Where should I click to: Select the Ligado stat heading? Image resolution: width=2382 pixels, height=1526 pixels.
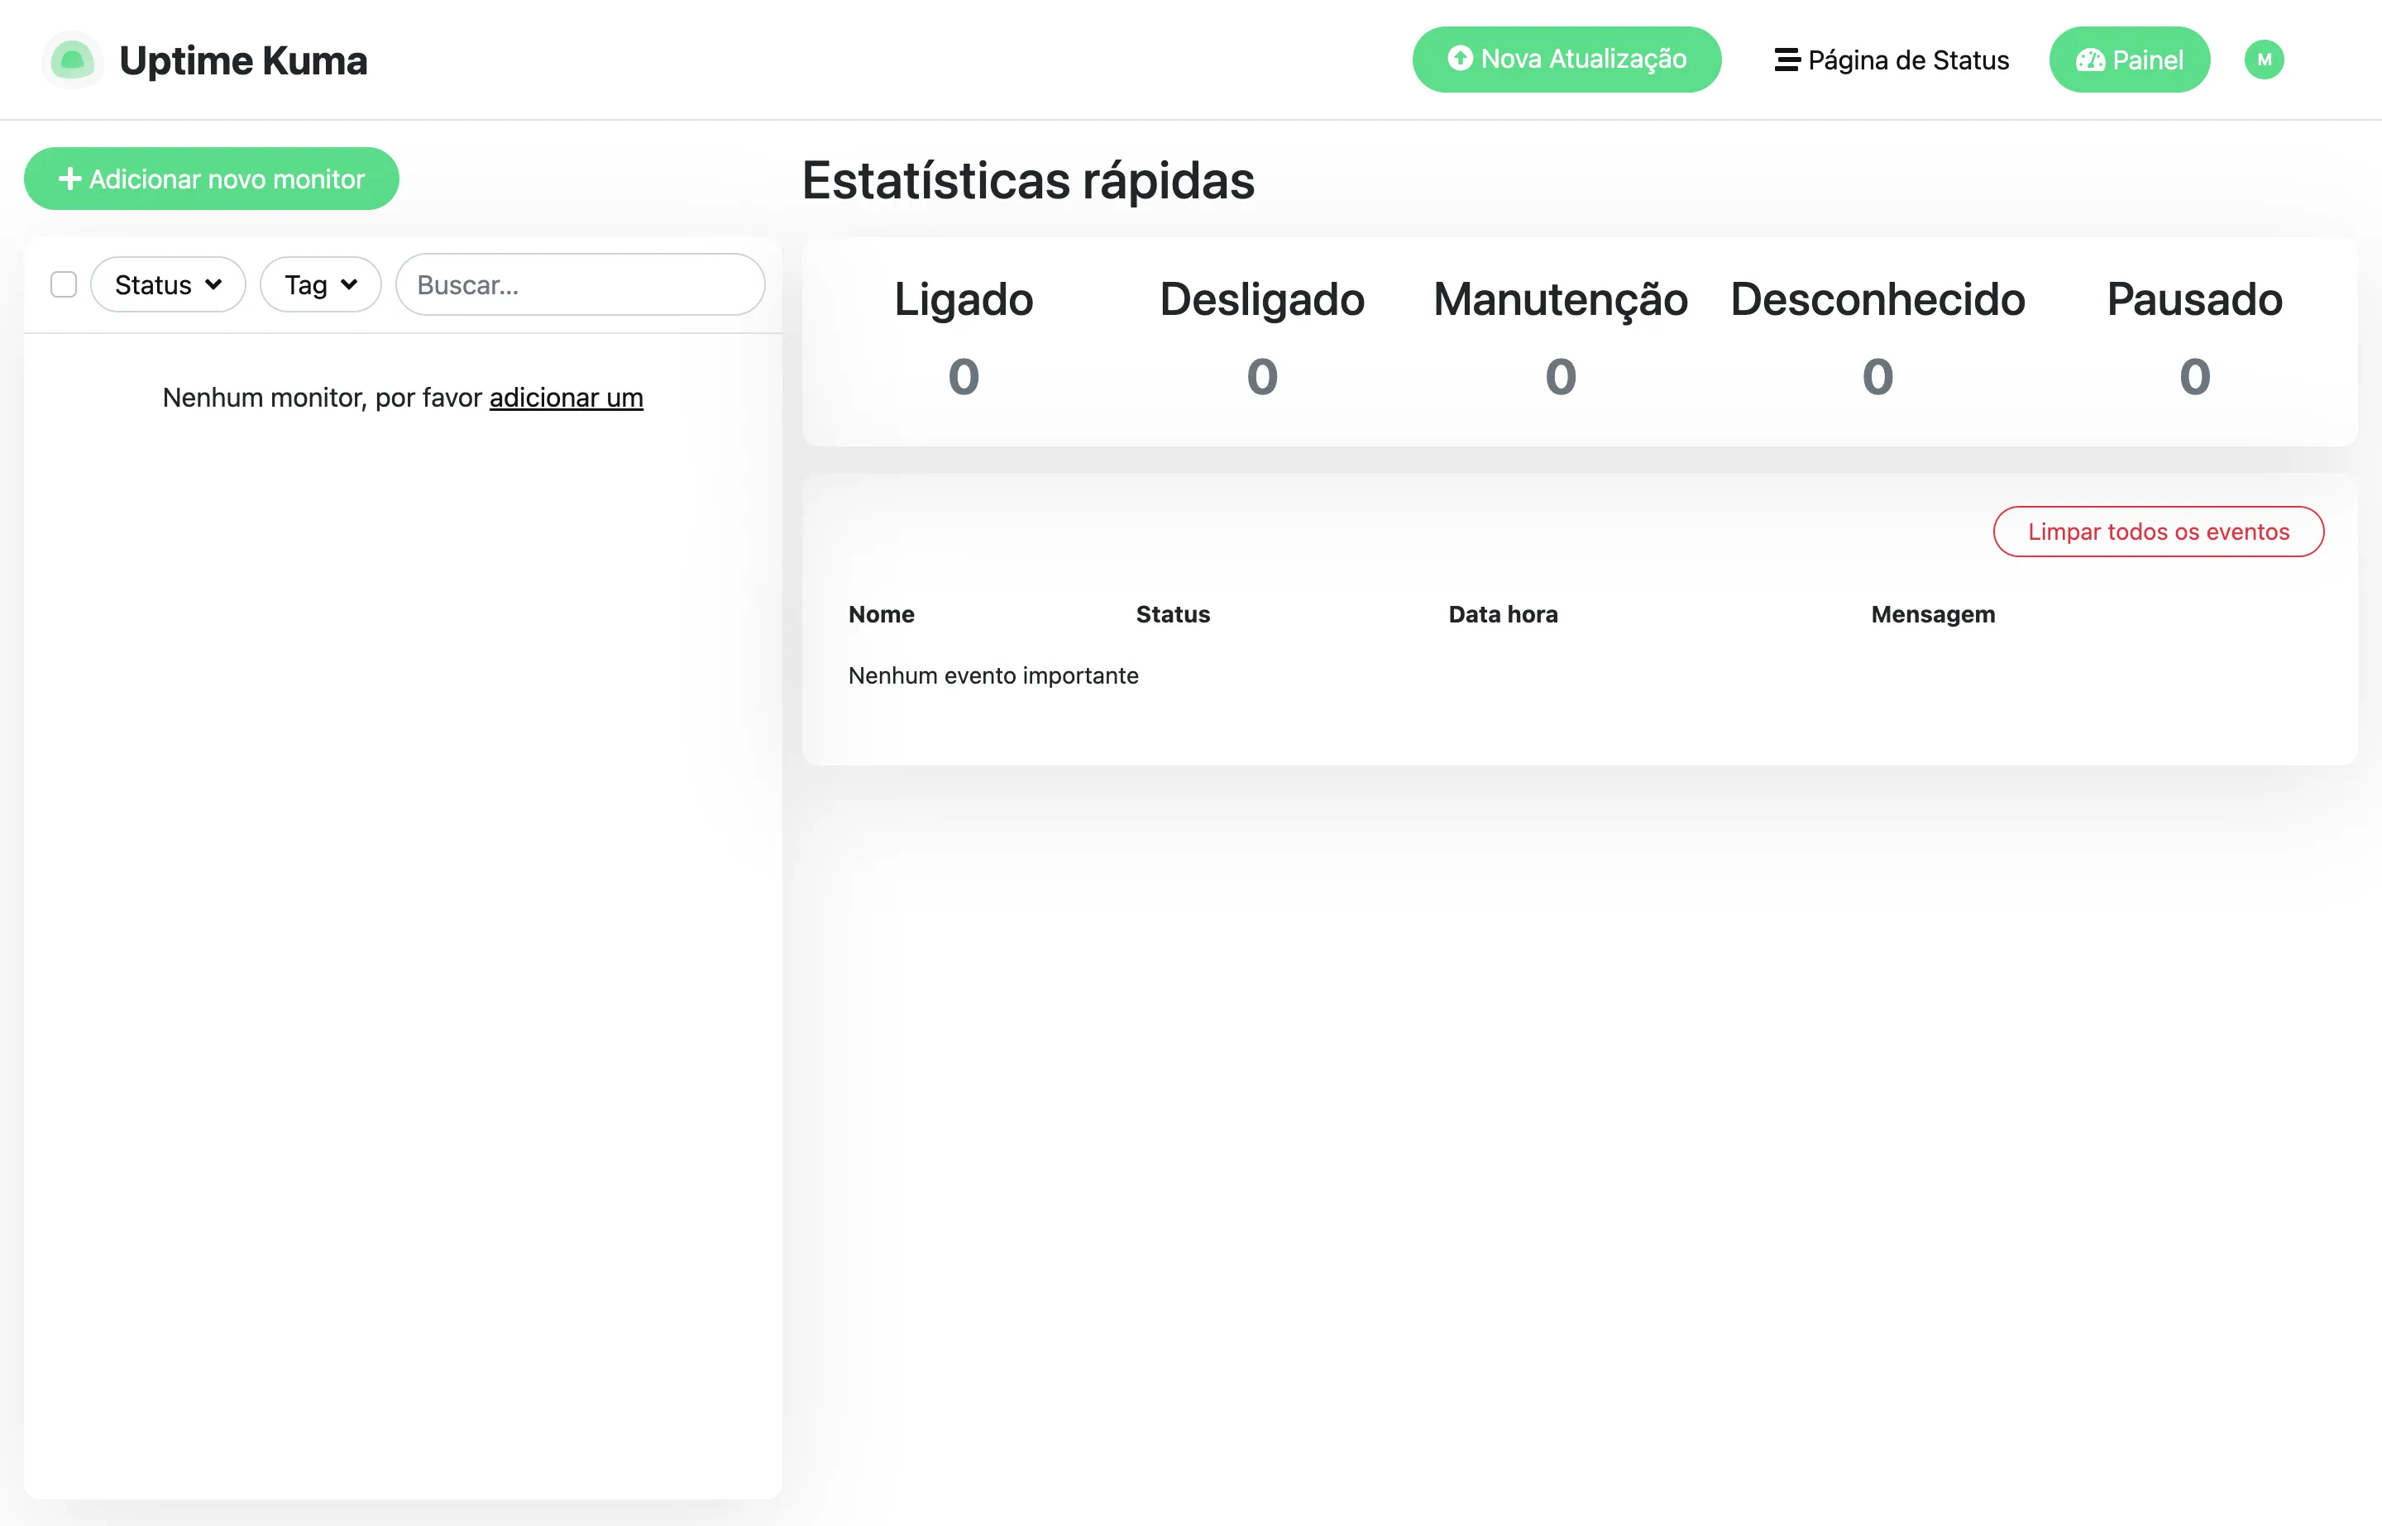click(964, 299)
